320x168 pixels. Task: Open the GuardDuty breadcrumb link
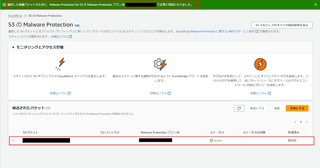(15, 16)
